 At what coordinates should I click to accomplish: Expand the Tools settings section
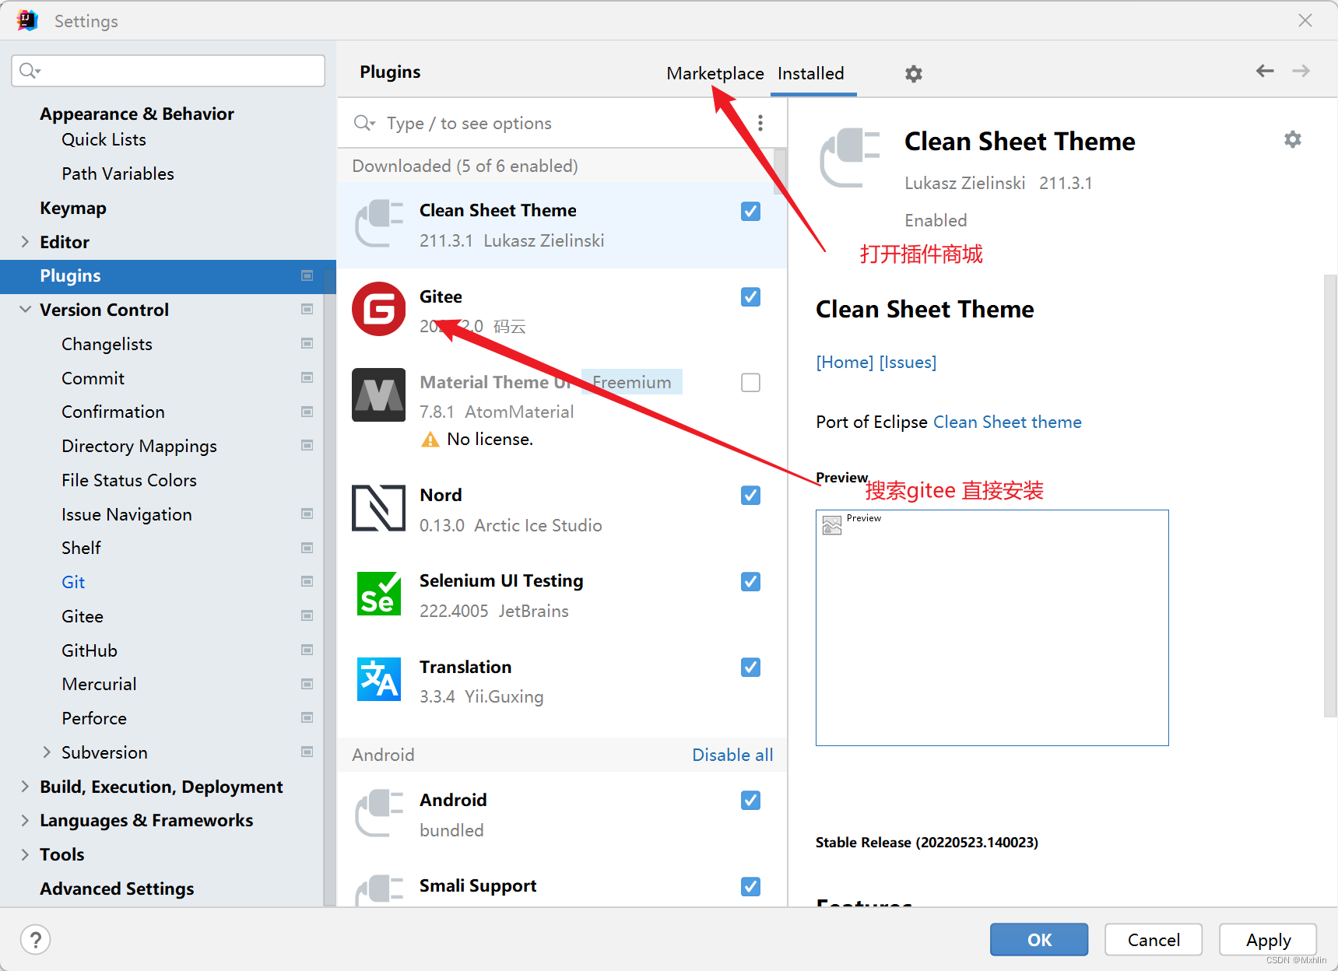coord(25,854)
